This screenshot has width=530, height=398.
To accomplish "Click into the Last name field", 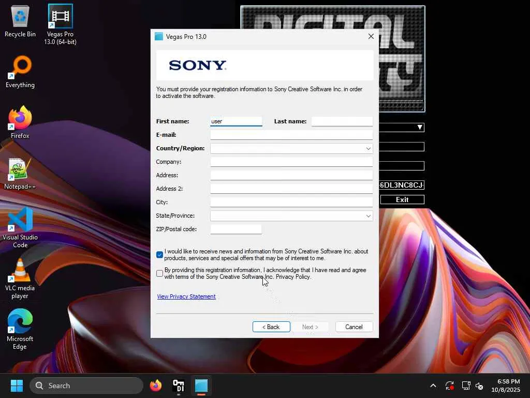I will [342, 121].
